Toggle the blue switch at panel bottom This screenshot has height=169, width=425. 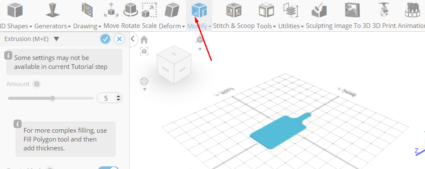pyautogui.click(x=108, y=168)
